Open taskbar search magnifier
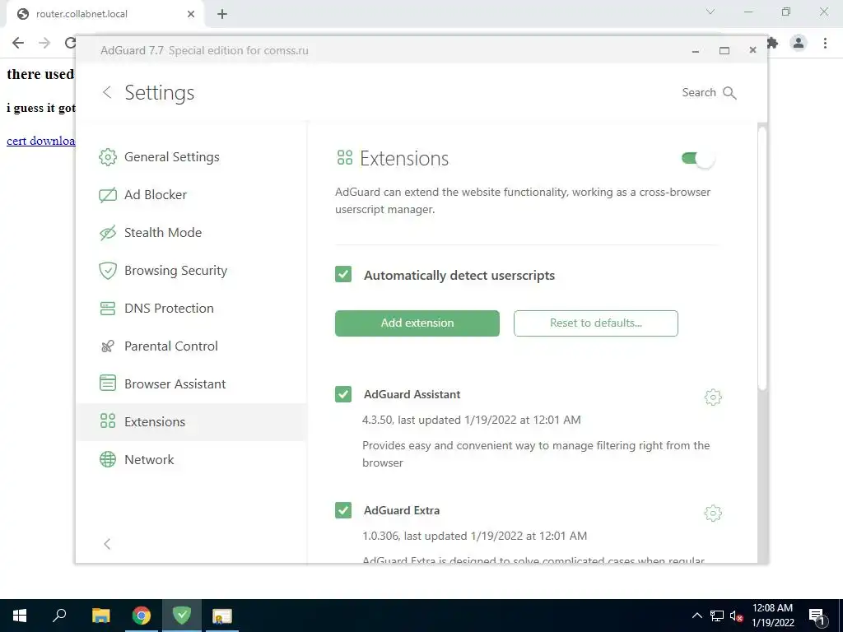Image resolution: width=843 pixels, height=632 pixels. (x=59, y=616)
